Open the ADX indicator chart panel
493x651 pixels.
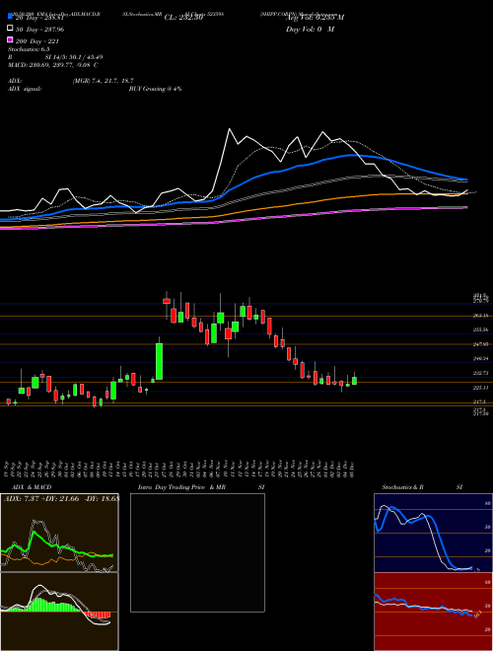tap(59, 533)
